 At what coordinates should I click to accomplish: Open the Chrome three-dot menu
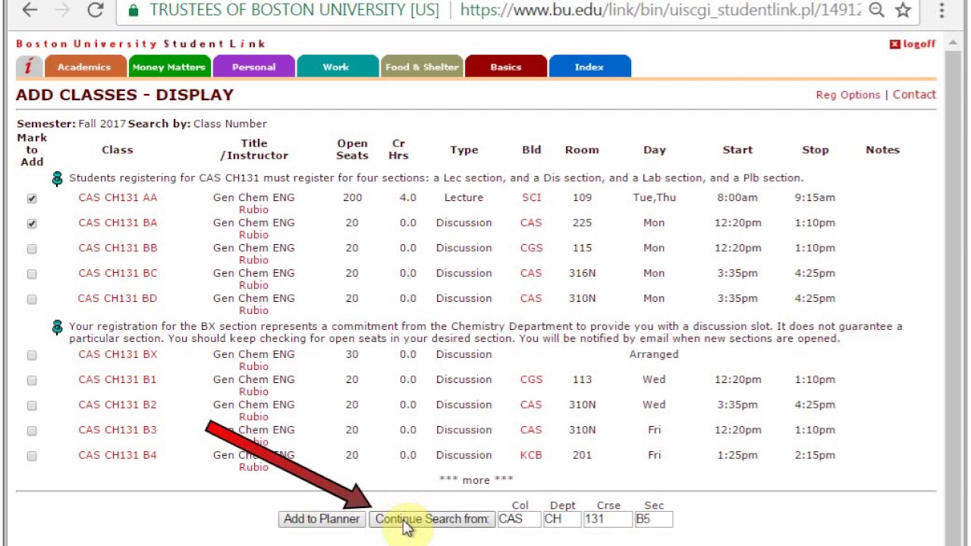point(941,10)
